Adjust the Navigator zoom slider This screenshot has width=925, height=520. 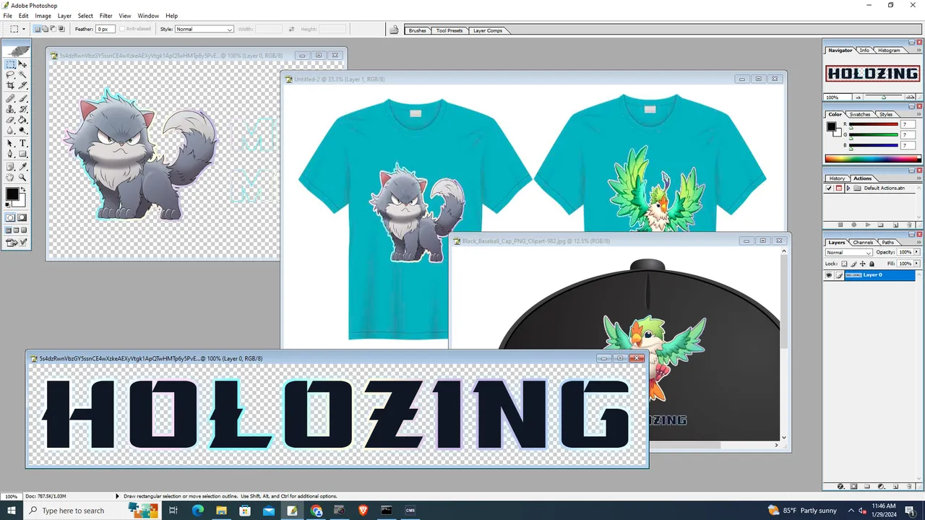pyautogui.click(x=883, y=97)
